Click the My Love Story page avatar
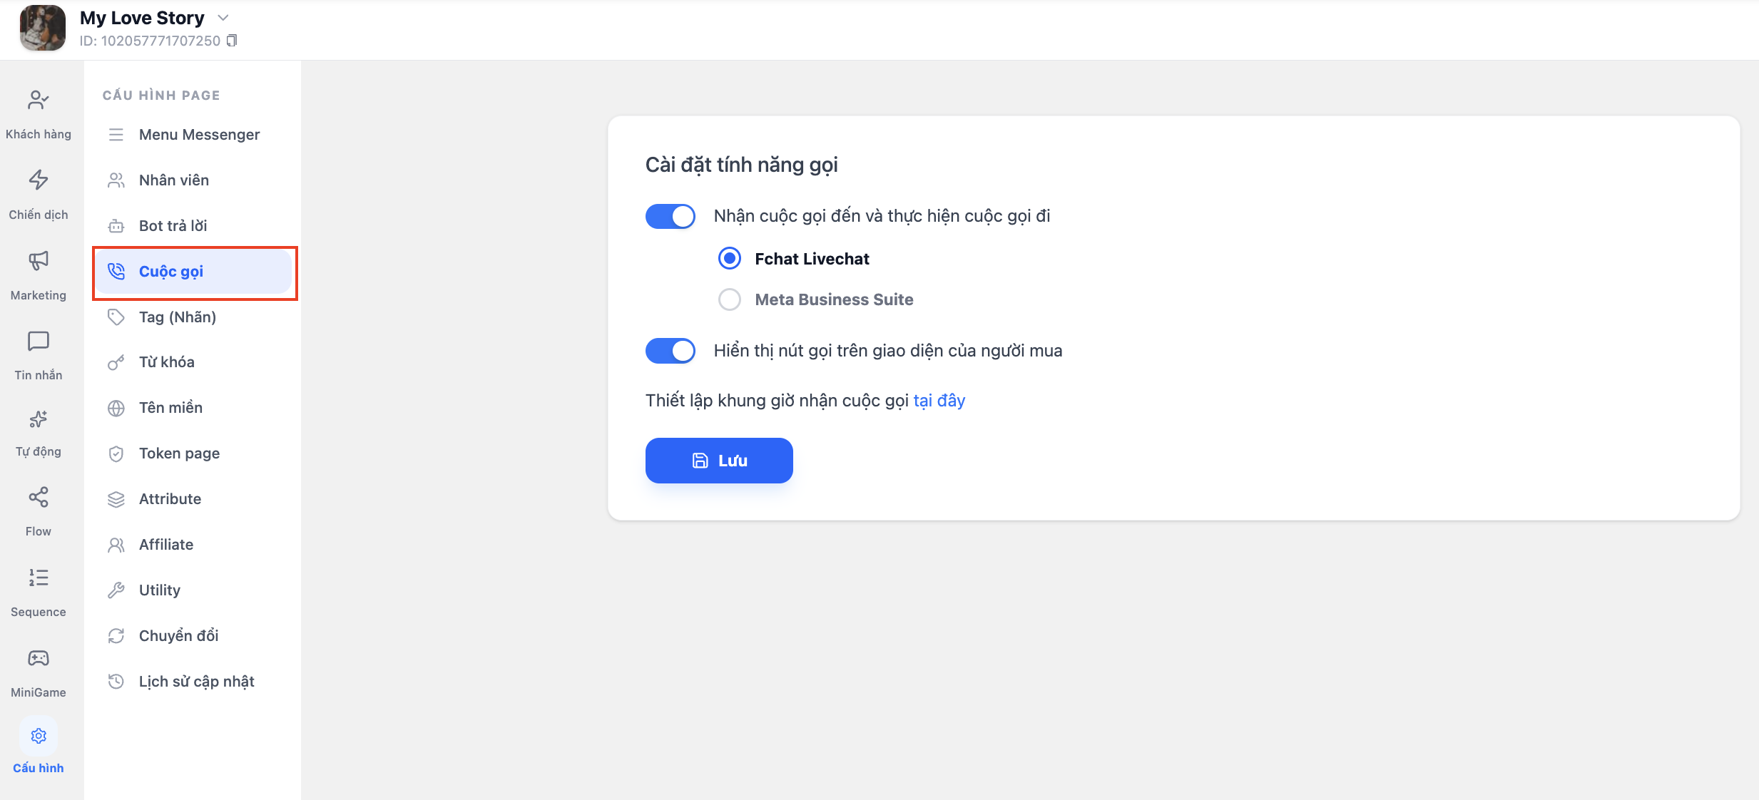The width and height of the screenshot is (1759, 800). (43, 28)
